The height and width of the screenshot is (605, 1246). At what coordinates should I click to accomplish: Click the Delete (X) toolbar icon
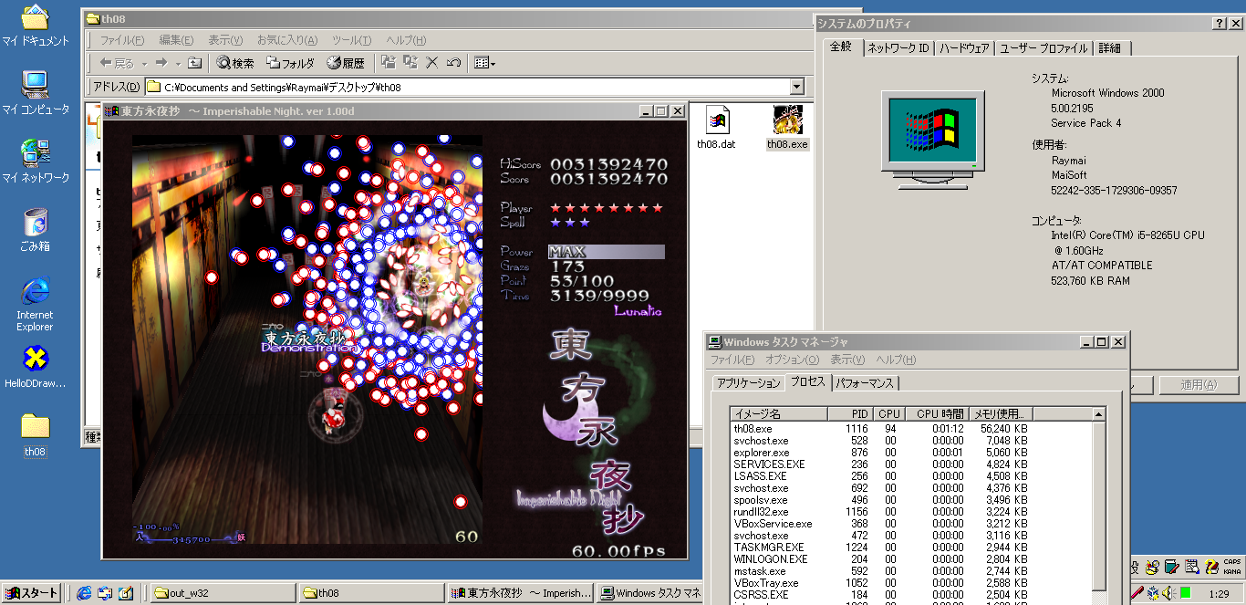coord(432,63)
